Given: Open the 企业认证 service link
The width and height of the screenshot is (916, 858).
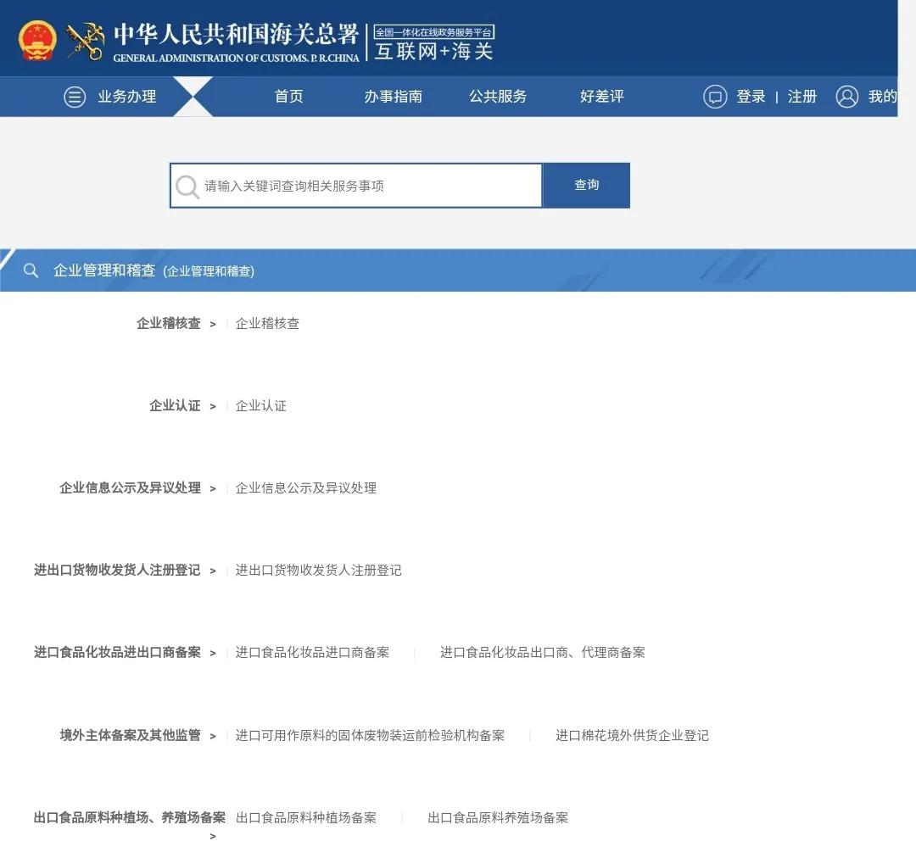Looking at the screenshot, I should click(260, 405).
